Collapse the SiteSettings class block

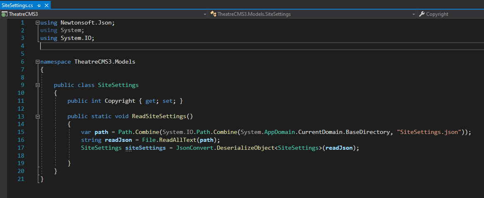tap(38, 85)
